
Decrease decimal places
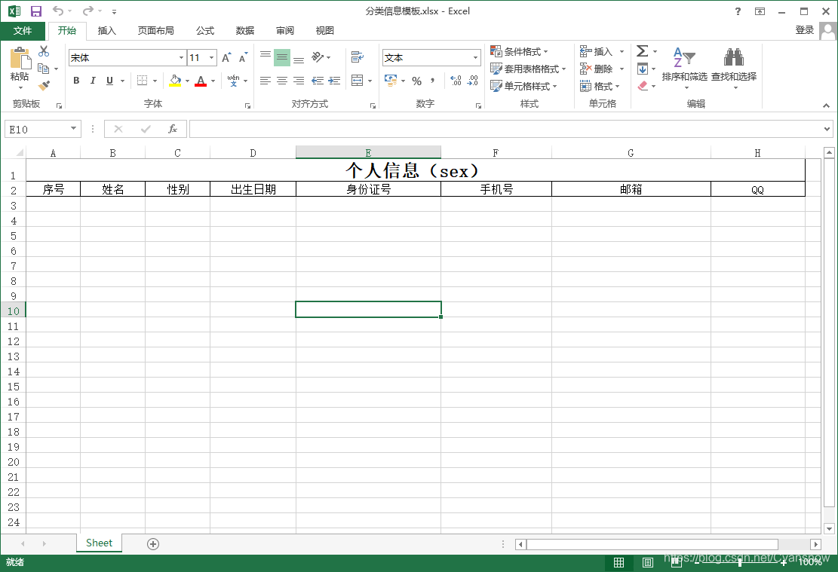point(473,81)
